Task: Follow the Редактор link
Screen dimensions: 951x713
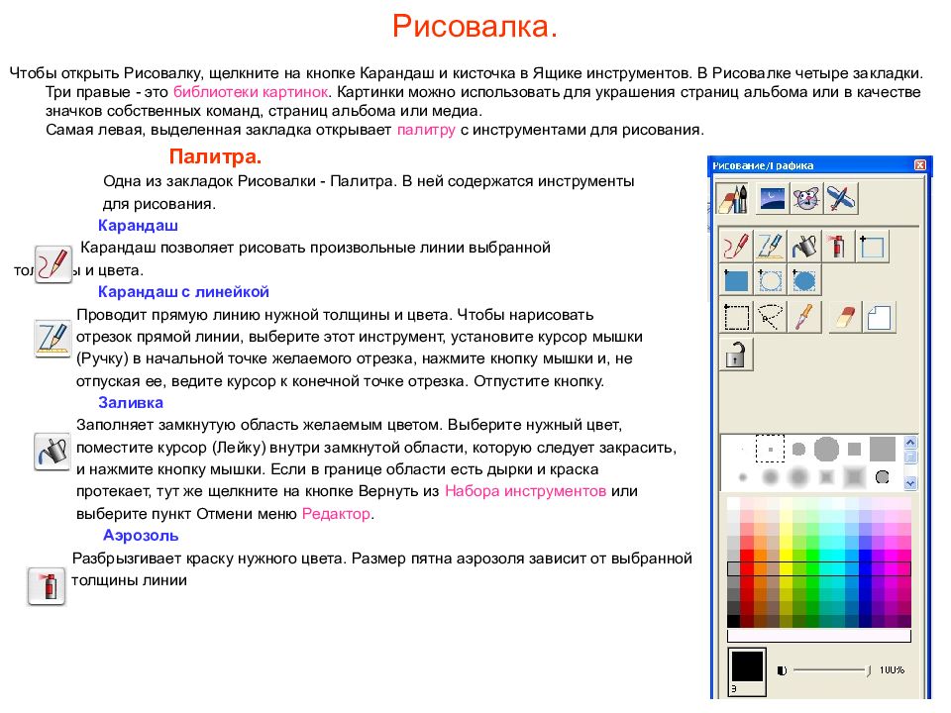Action: (336, 514)
